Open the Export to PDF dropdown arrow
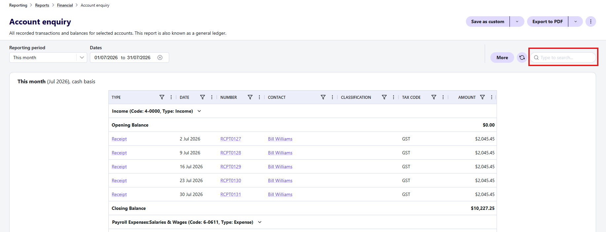Screen dimensions: 606x232 (x=576, y=21)
